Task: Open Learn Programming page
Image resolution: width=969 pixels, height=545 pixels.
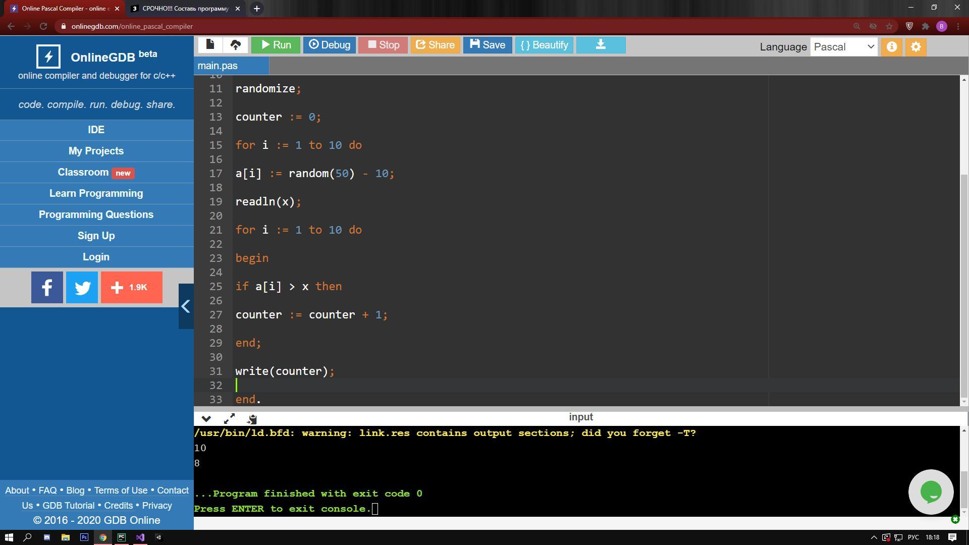Action: [96, 193]
